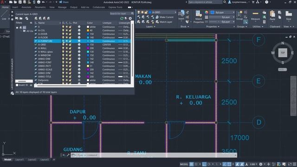Switch to the Model tab
Screen dimensions: 297x167
7,160
